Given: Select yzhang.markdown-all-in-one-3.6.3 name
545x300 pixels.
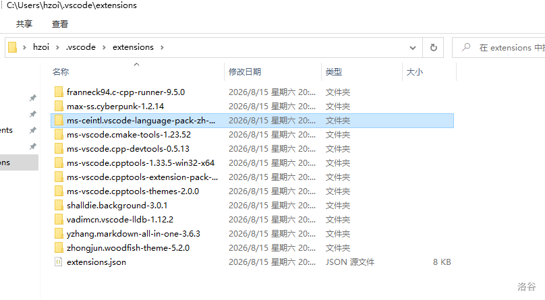Looking at the screenshot, I should coord(134,234).
